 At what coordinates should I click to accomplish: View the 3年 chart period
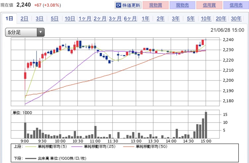(x=176, y=19)
